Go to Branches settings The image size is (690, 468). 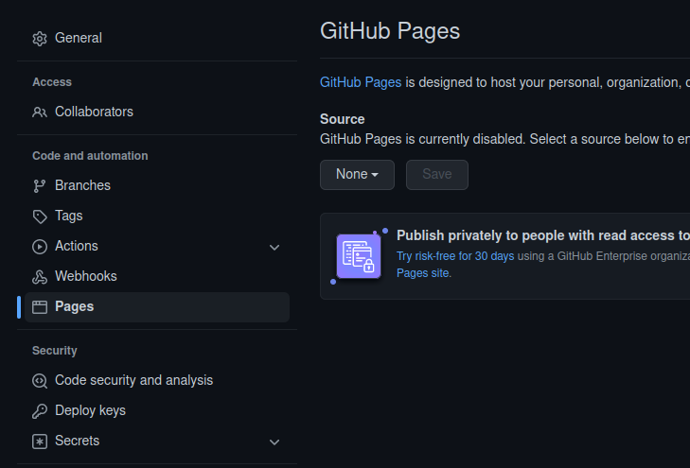pos(157,186)
